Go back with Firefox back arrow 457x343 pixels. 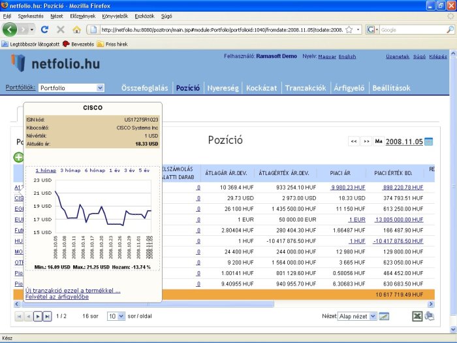[x=10, y=29]
